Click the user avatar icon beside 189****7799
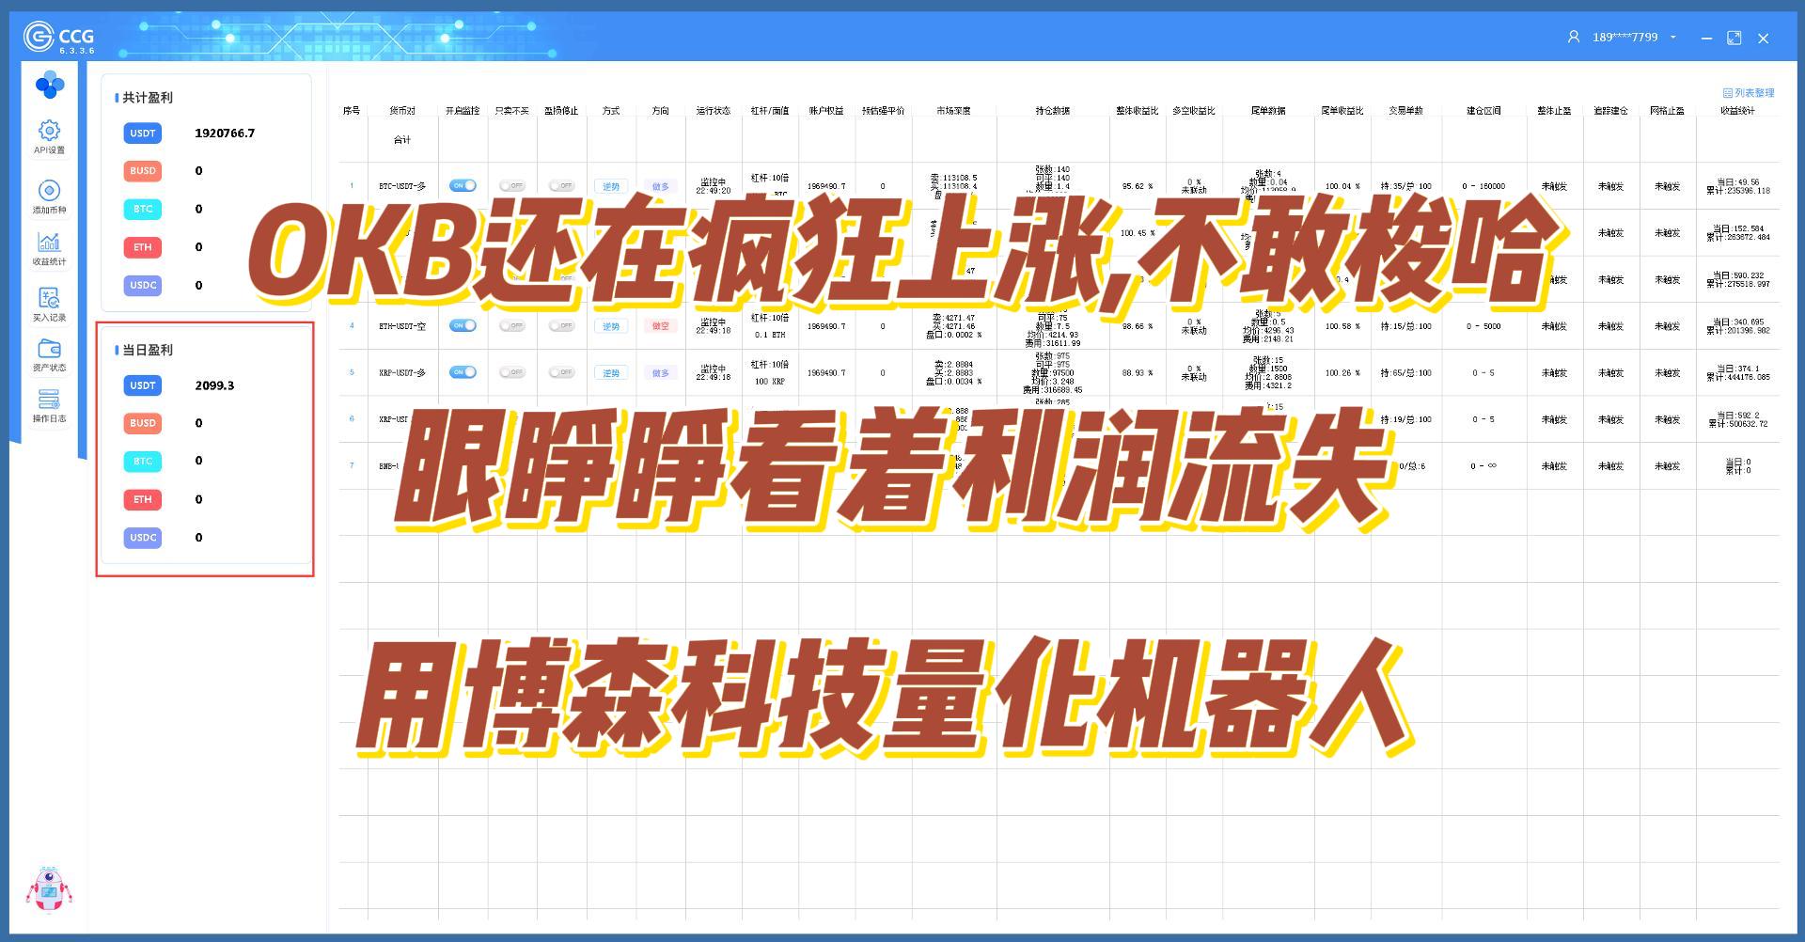Image resolution: width=1805 pixels, height=942 pixels. 1573,38
